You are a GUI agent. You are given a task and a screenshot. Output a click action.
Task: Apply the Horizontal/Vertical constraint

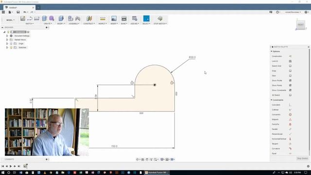(290, 139)
